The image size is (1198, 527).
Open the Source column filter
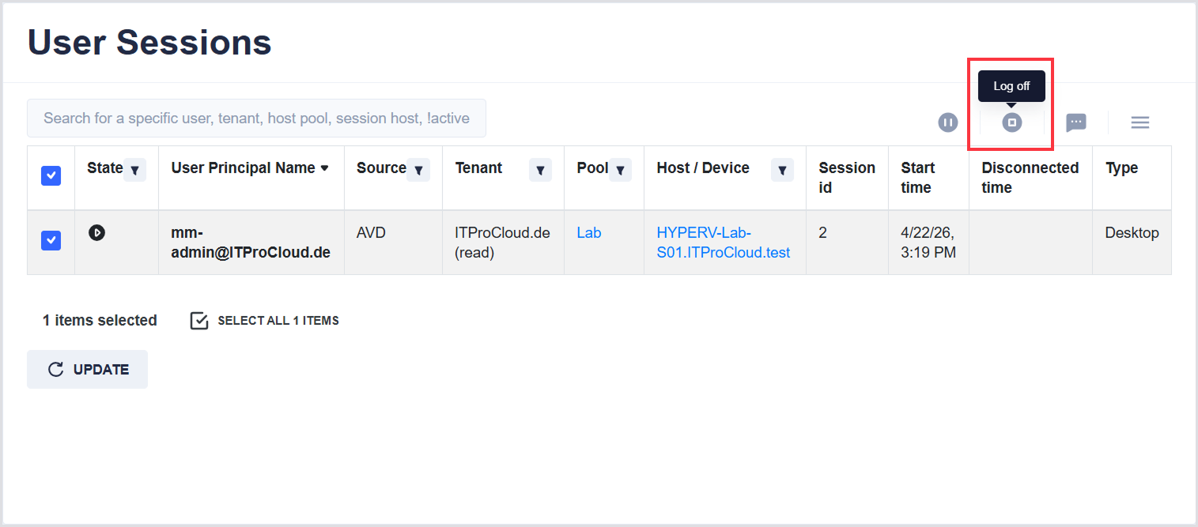pos(418,169)
